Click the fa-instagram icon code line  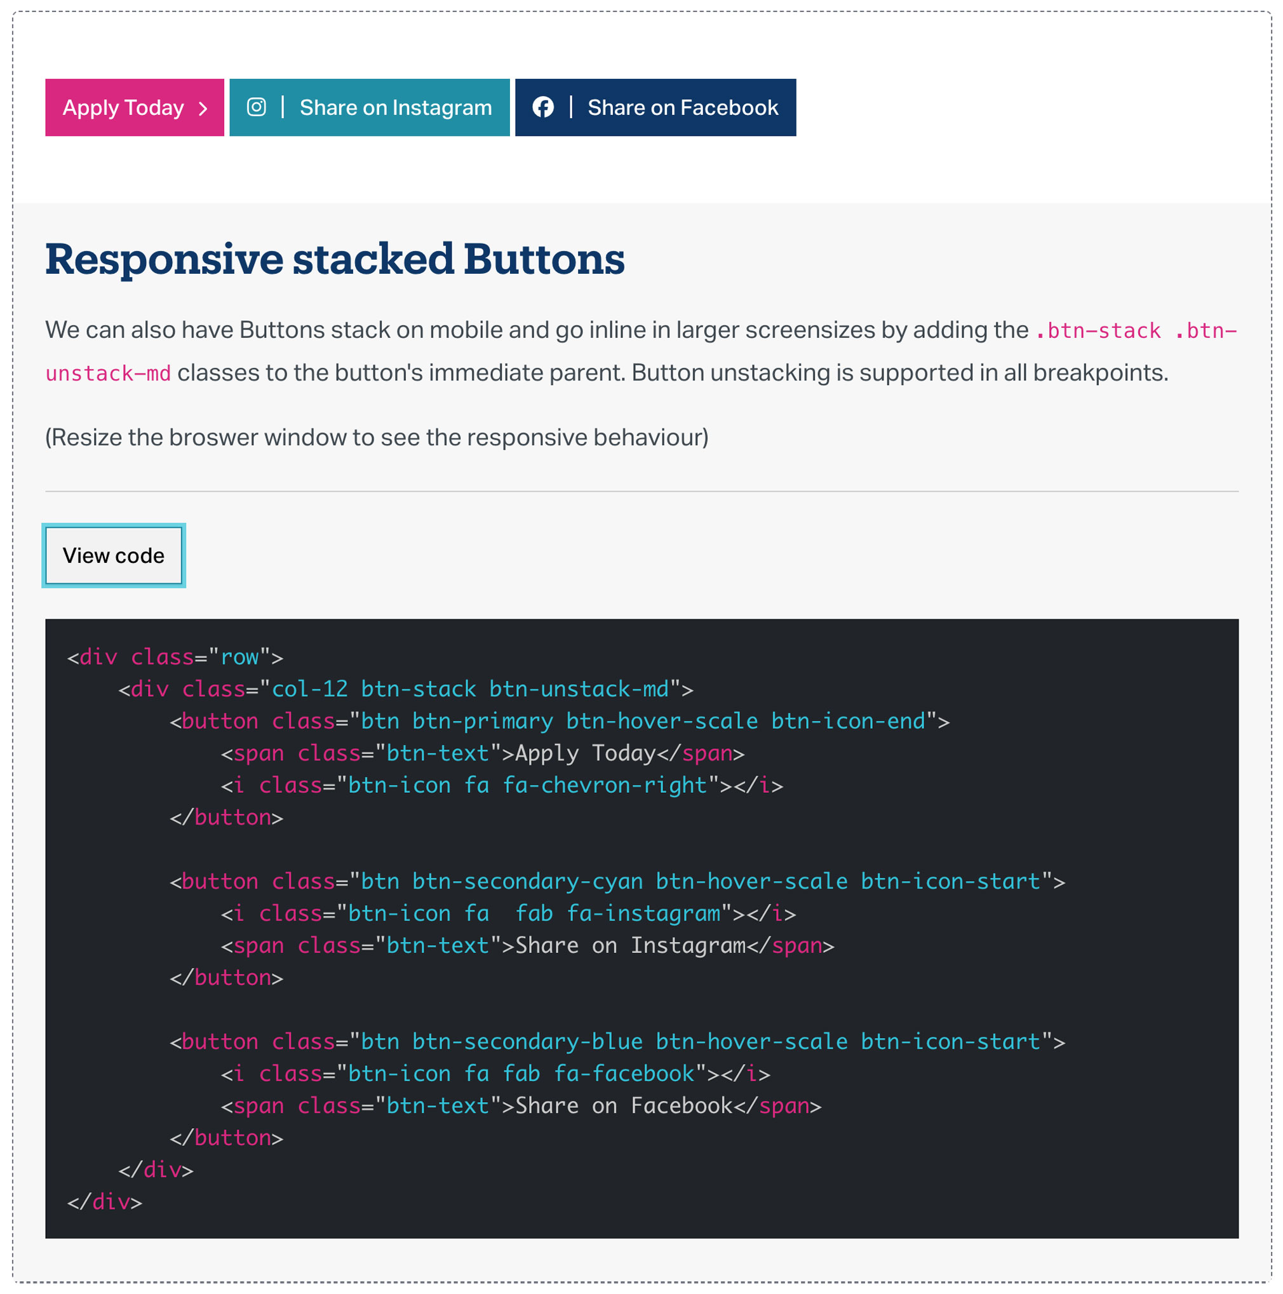point(509,913)
